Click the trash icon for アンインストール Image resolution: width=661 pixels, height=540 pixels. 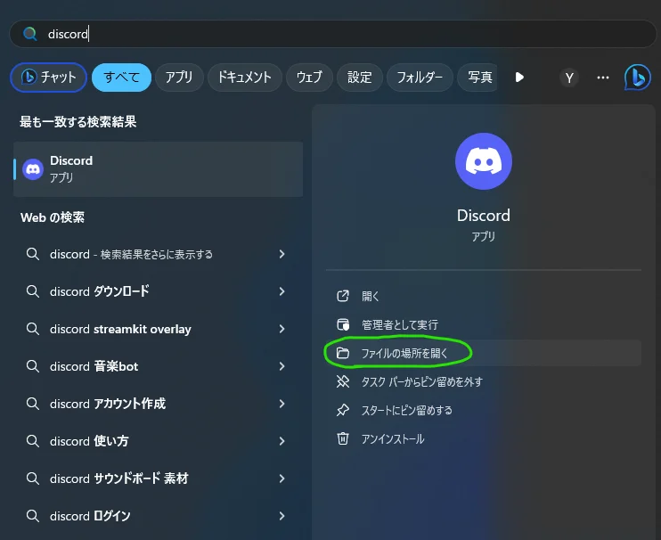pos(343,438)
